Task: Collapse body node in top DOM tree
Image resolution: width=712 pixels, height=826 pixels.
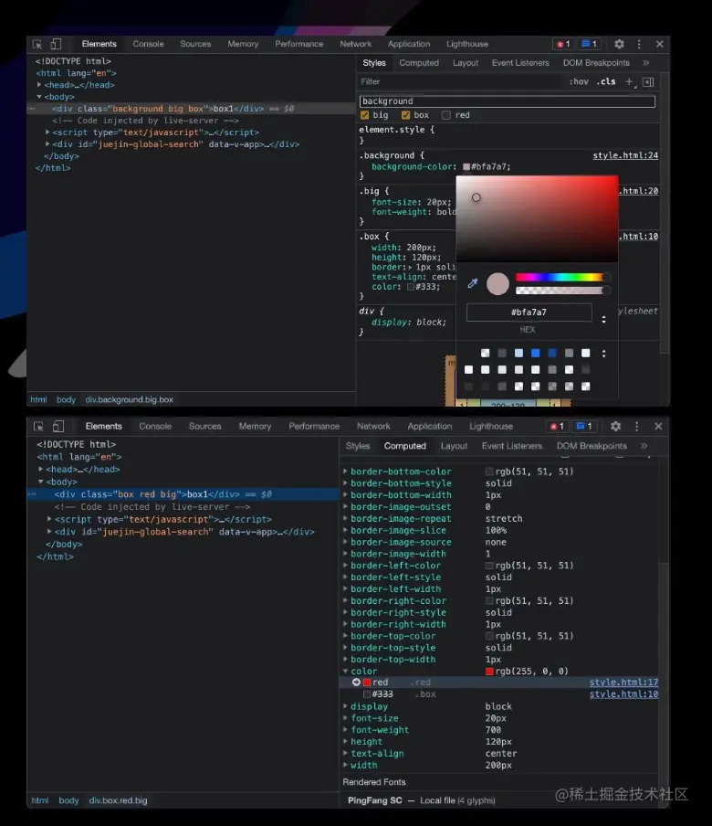Action: click(x=39, y=97)
